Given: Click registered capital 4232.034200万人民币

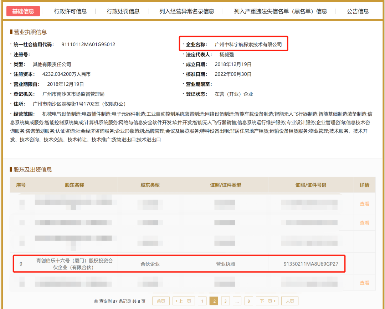Looking at the screenshot, I should [66, 74].
